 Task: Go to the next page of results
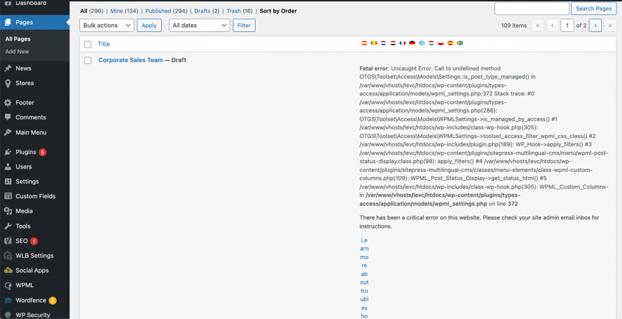(x=595, y=26)
